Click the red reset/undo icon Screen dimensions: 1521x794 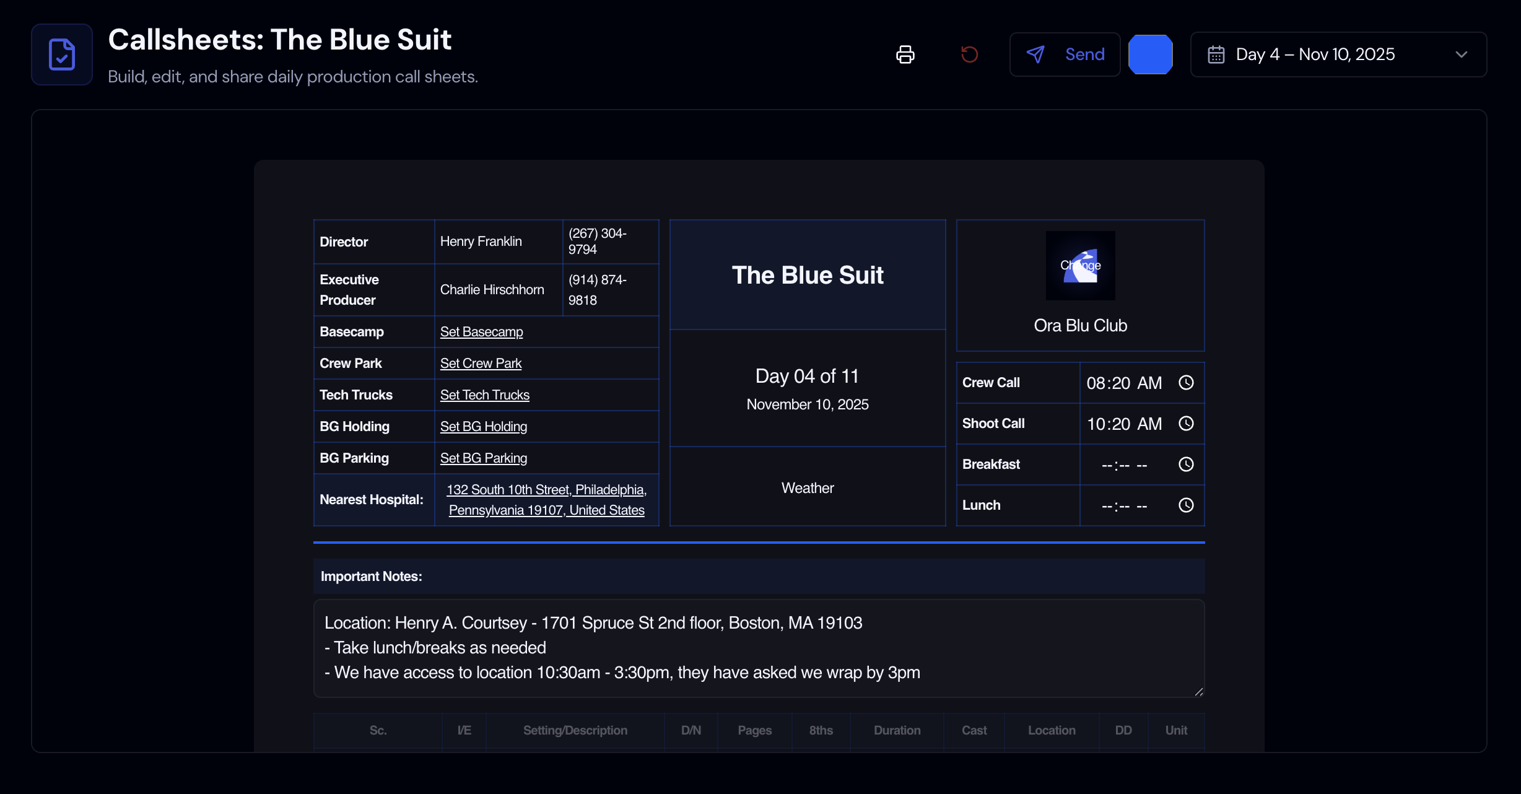coord(969,55)
